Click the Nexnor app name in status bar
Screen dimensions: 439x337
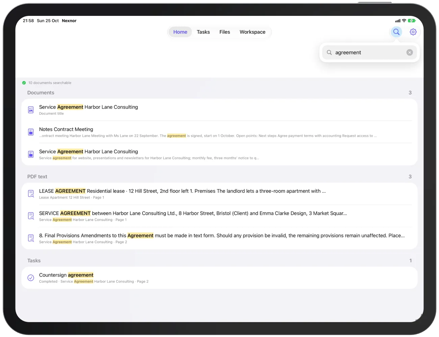pyautogui.click(x=69, y=21)
